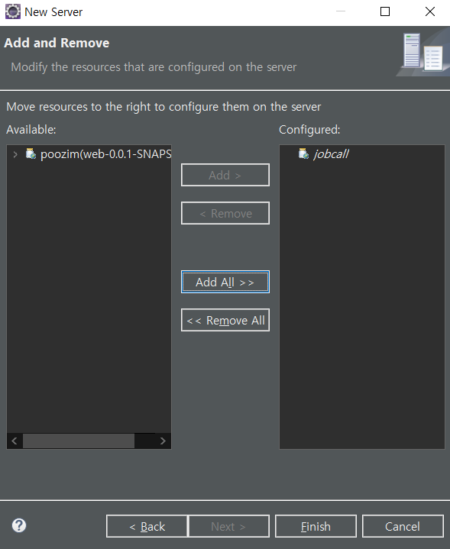Click the Available list left scroll arrow

point(15,441)
